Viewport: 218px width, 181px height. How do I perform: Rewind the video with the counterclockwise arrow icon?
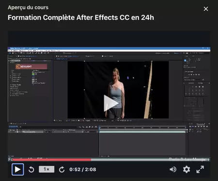[31, 169]
